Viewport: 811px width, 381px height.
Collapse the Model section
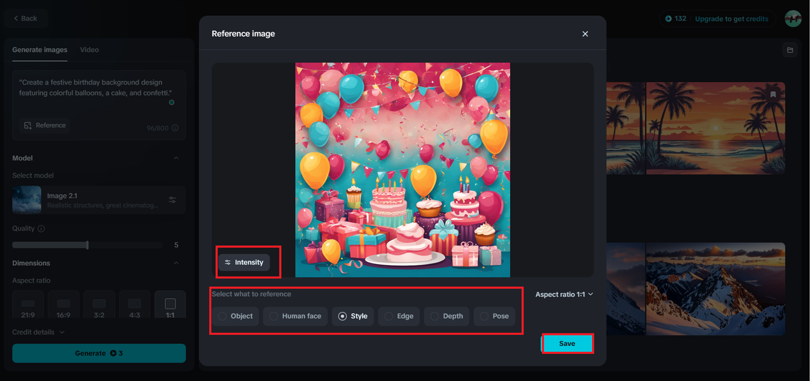point(176,158)
